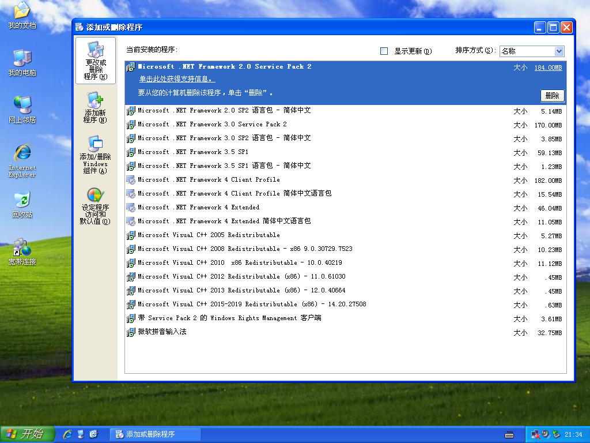Maximize the 添加或删除程序 window
The width and height of the screenshot is (590, 443).
tap(553, 28)
